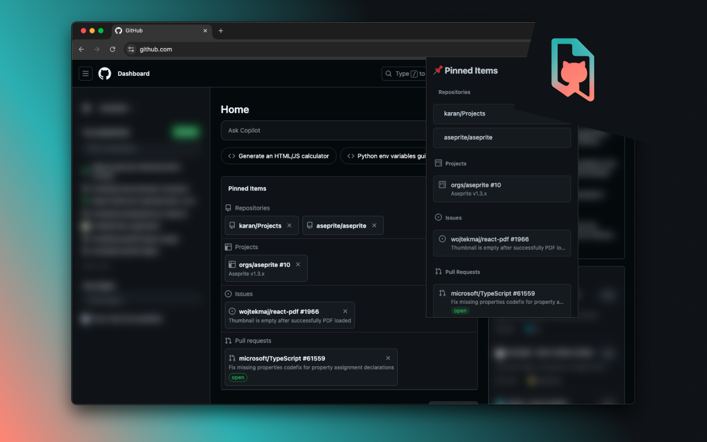Click issue icon beside wojtekmaj/react-pdf #1966 on dashboard

tap(232, 312)
